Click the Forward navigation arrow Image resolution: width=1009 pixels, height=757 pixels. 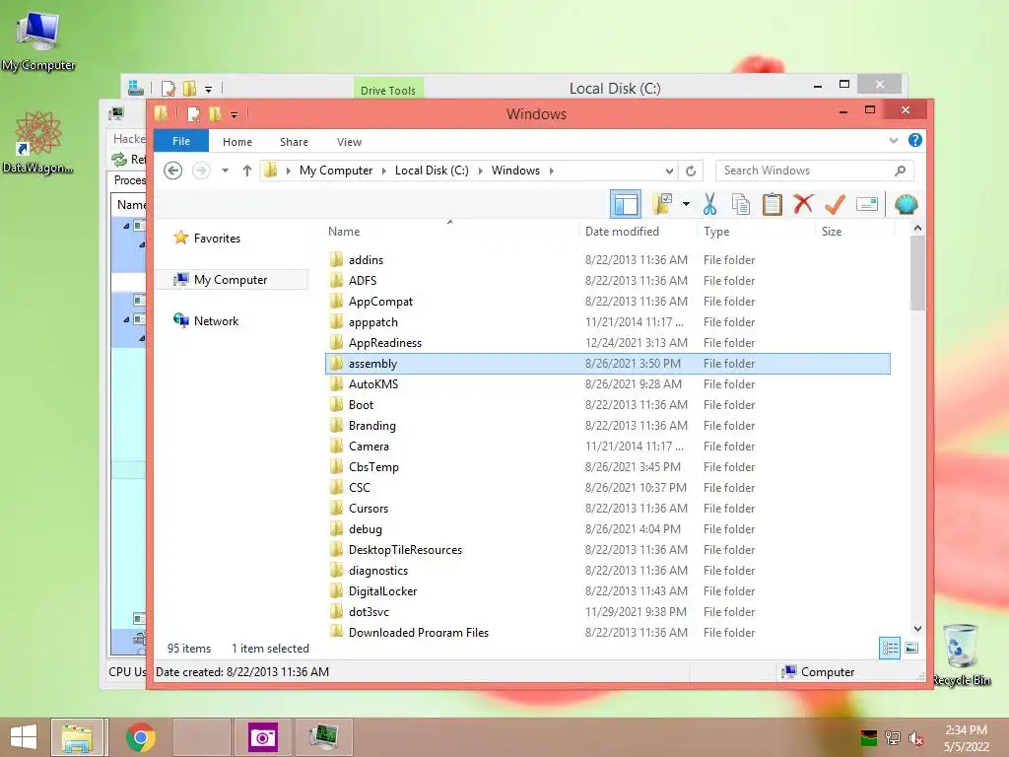201,171
